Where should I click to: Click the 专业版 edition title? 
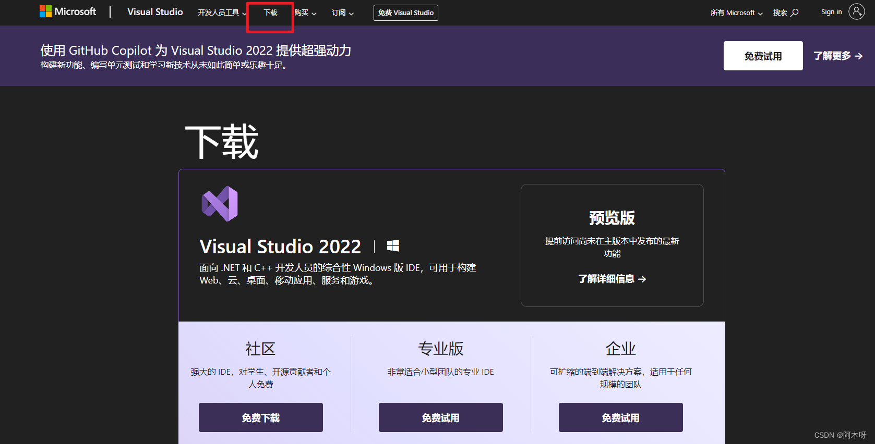pos(441,349)
